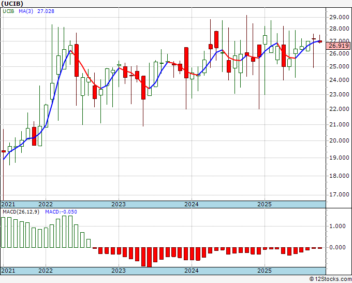
Task: Click the latest small red candlestick near 27.000
Action: 320,41
